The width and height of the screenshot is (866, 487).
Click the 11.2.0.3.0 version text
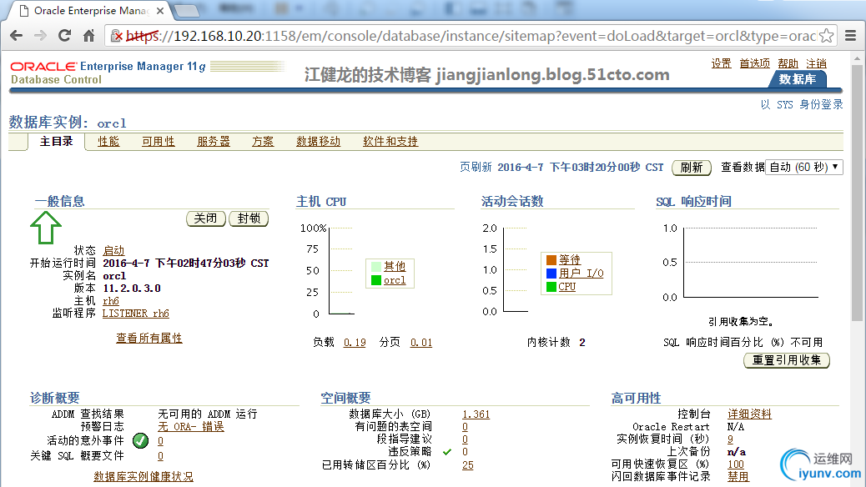[x=132, y=289]
